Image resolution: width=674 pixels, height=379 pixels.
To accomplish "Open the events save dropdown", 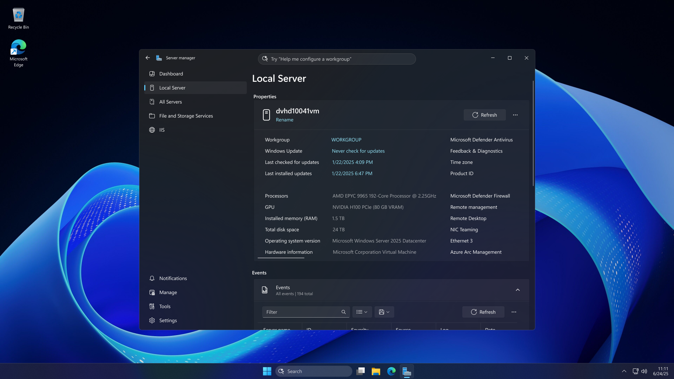I will pyautogui.click(x=384, y=312).
